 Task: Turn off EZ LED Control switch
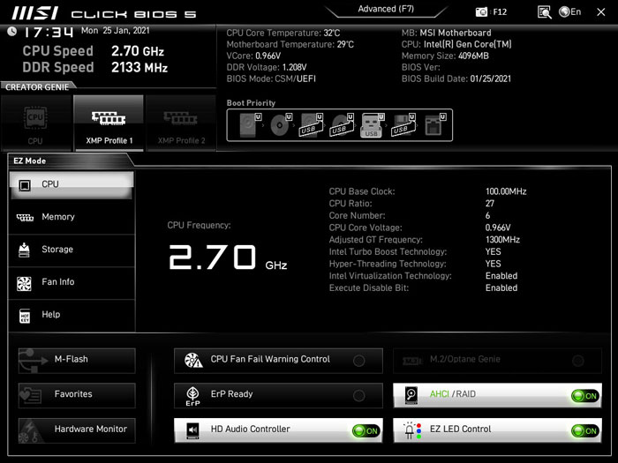point(585,430)
